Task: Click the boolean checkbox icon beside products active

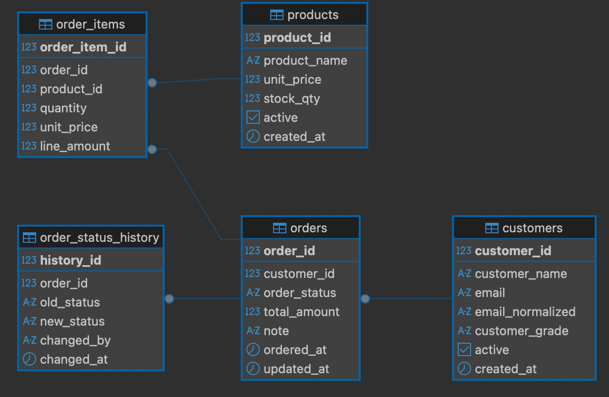Action: (x=253, y=117)
